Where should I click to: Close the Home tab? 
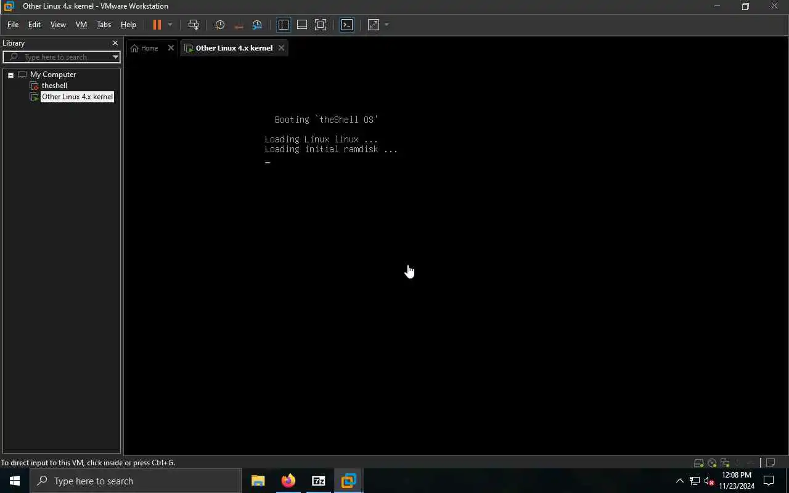pyautogui.click(x=171, y=48)
